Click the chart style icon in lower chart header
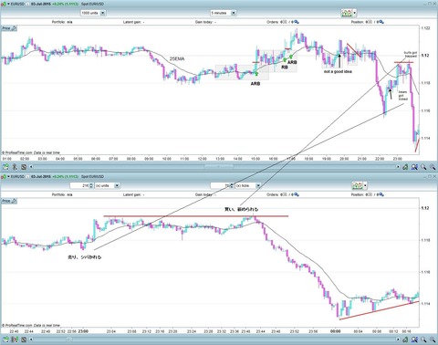Image resolution: width=438 pixels, height=345 pixels. click(x=358, y=185)
